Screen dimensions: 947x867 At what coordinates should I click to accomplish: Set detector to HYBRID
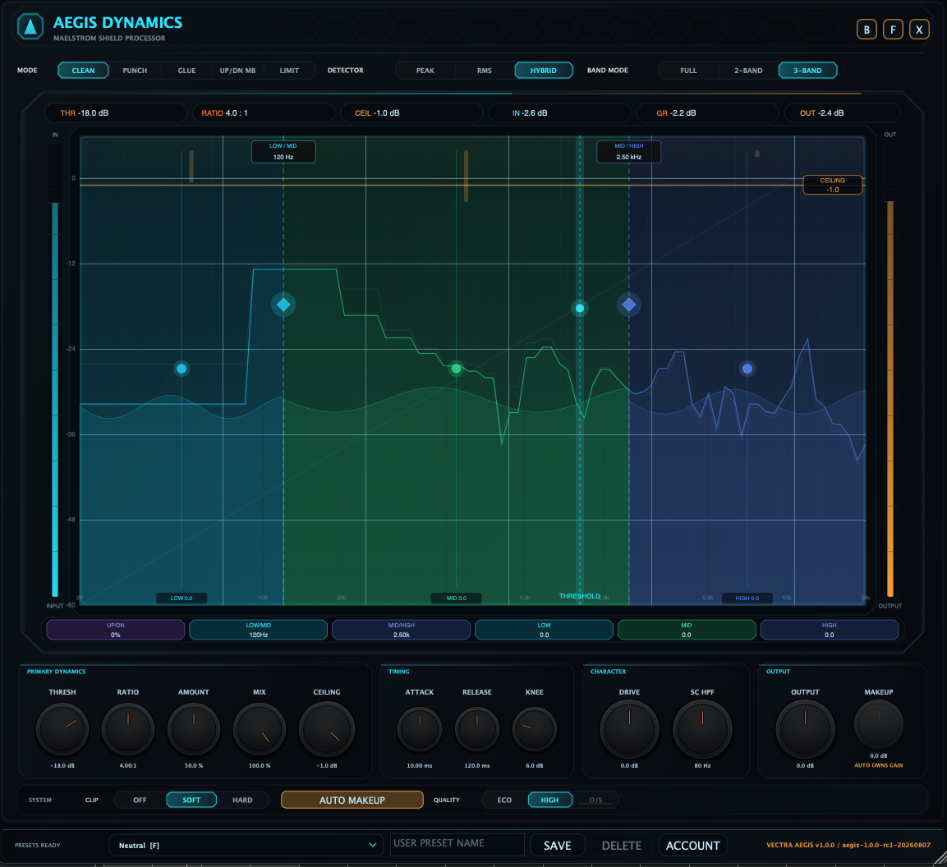tap(544, 71)
